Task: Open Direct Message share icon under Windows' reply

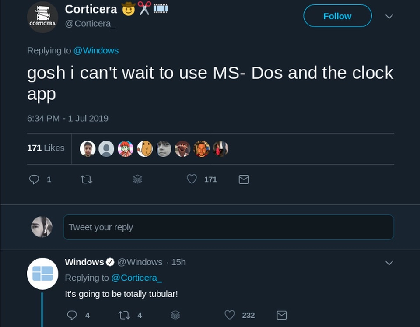Action: pyautogui.click(x=282, y=315)
